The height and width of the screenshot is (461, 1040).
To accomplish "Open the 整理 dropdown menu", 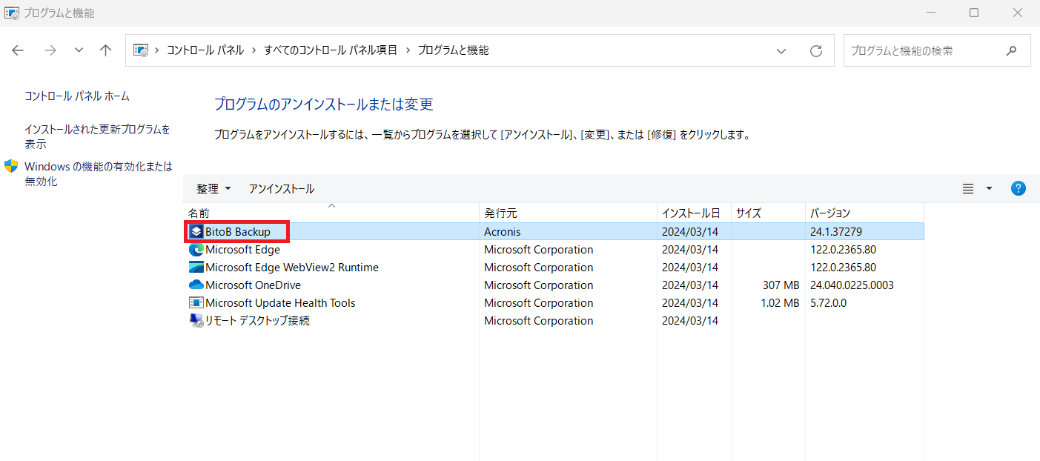I will pos(213,189).
